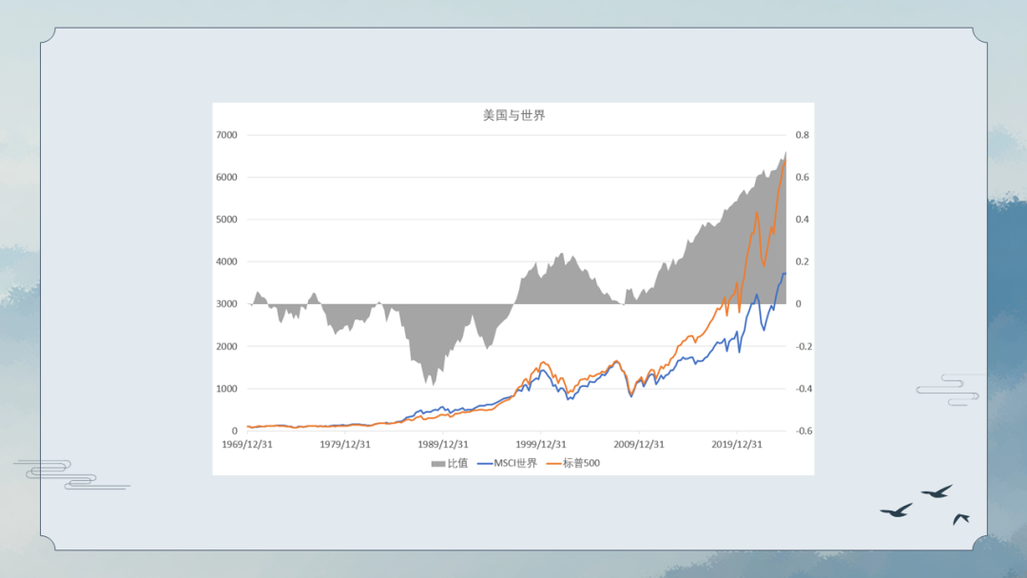Click the 5000 left axis value
The height and width of the screenshot is (578, 1027).
[226, 220]
